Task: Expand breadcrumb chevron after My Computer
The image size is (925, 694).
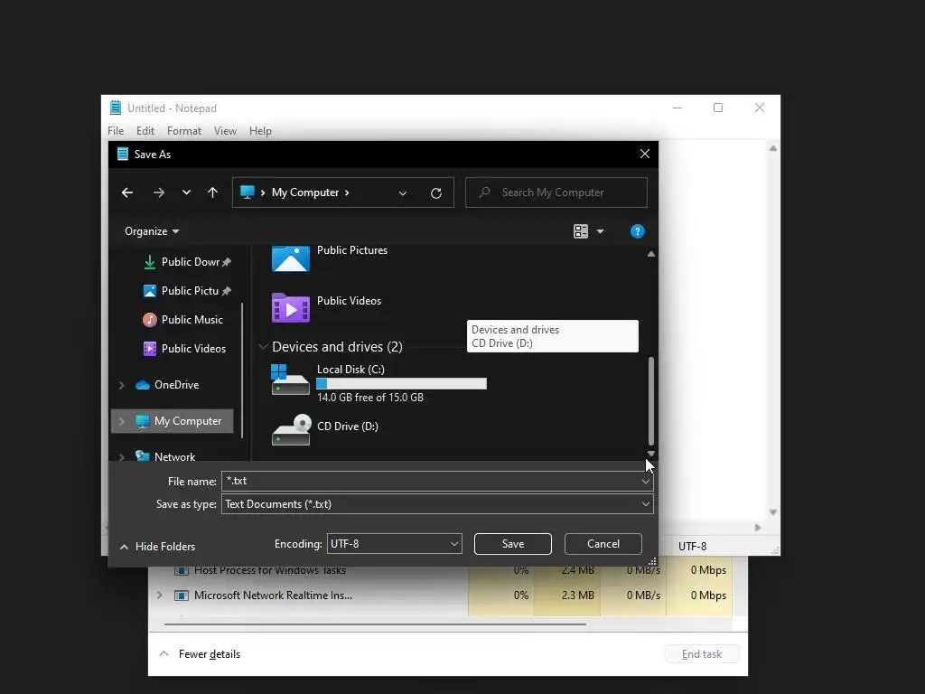Action: coord(347,193)
